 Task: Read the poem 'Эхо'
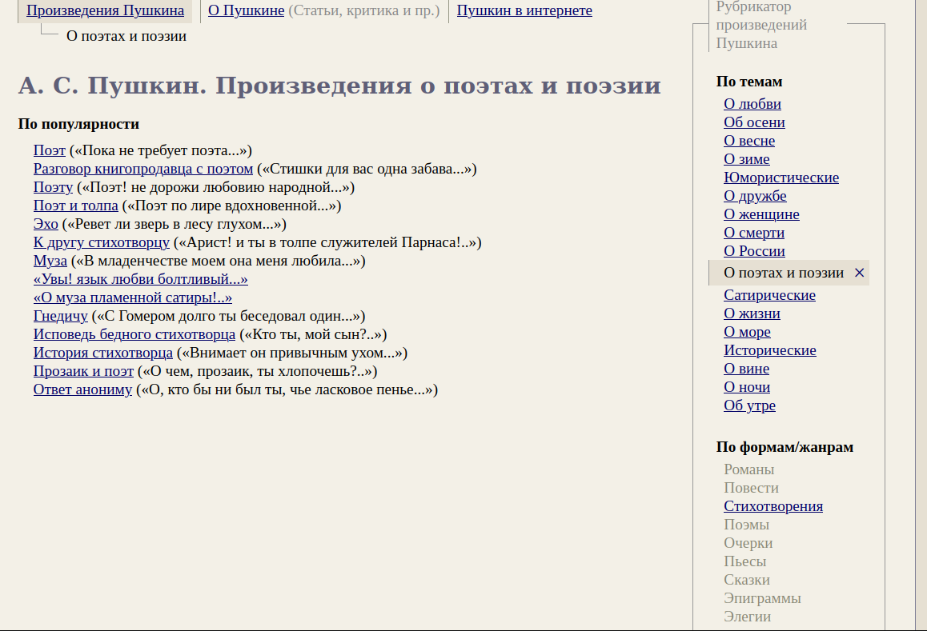click(x=46, y=224)
